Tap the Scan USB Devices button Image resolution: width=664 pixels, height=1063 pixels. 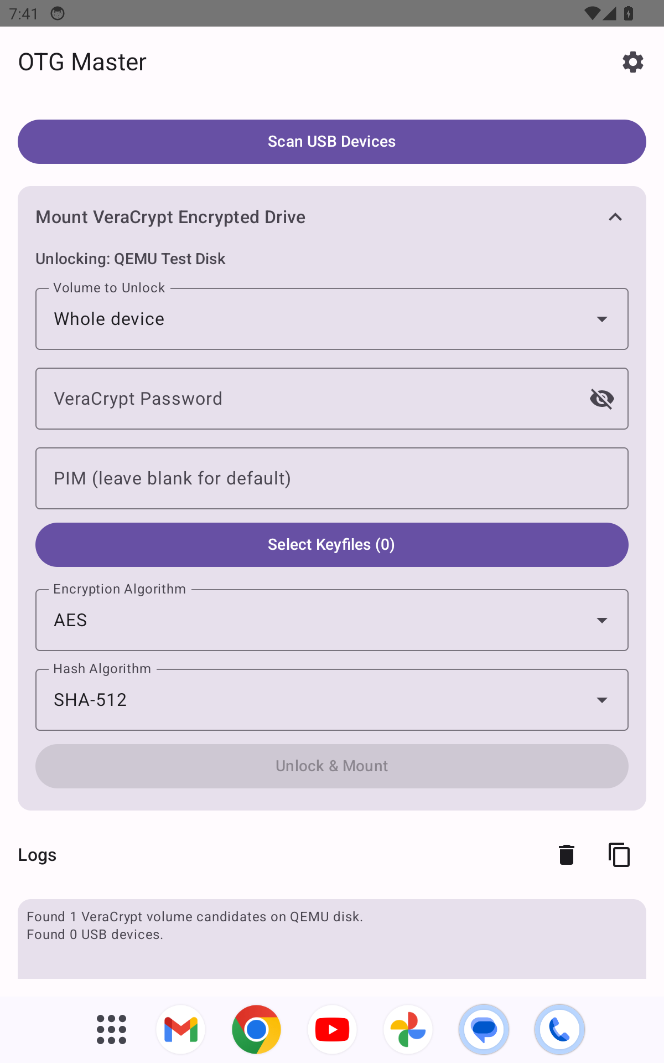[x=332, y=142]
